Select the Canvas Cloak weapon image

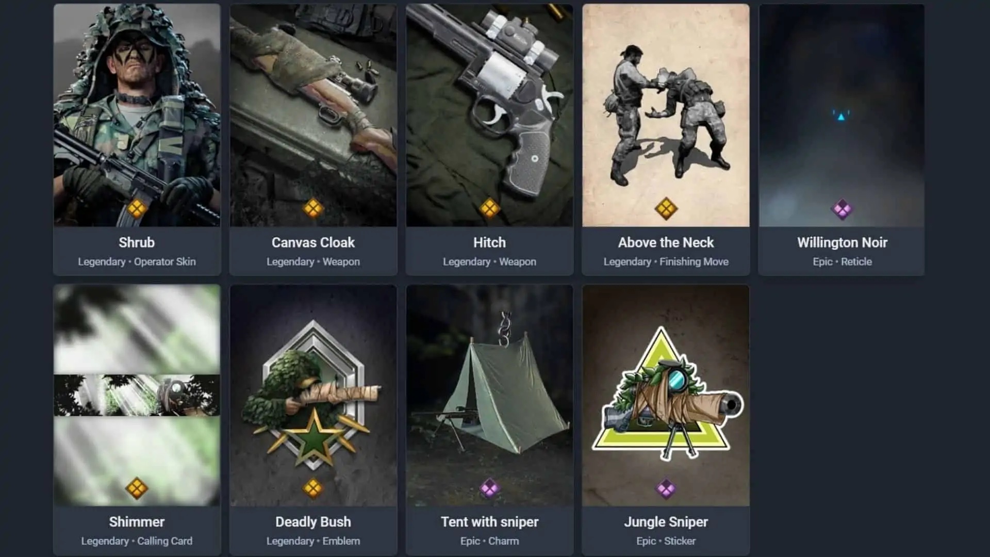tap(313, 115)
